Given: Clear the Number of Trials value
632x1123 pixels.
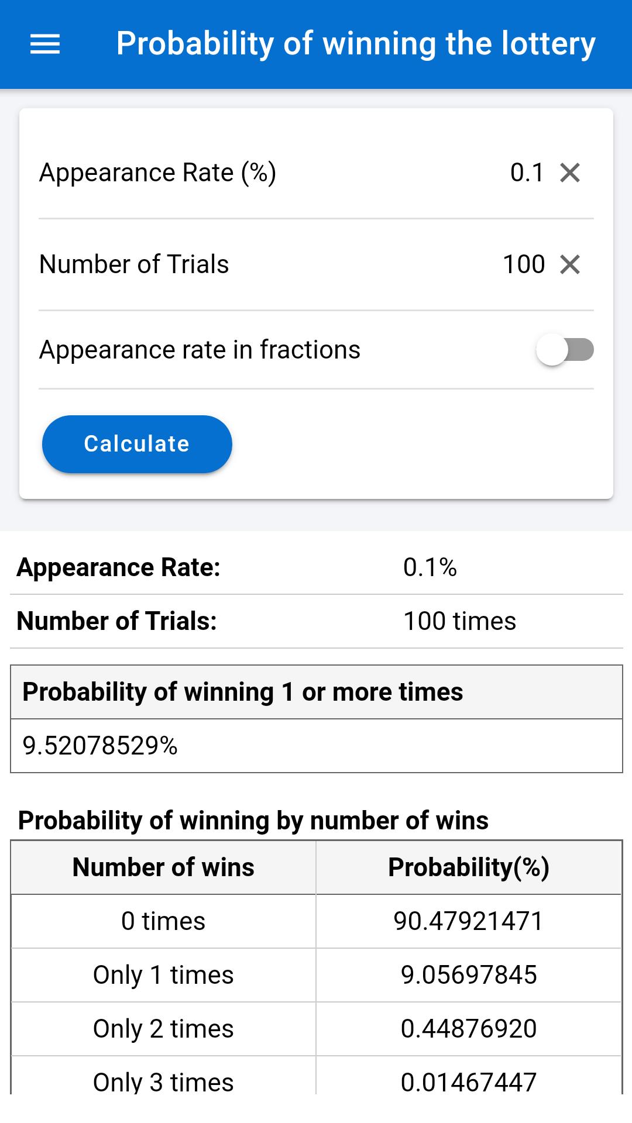Looking at the screenshot, I should [x=569, y=264].
